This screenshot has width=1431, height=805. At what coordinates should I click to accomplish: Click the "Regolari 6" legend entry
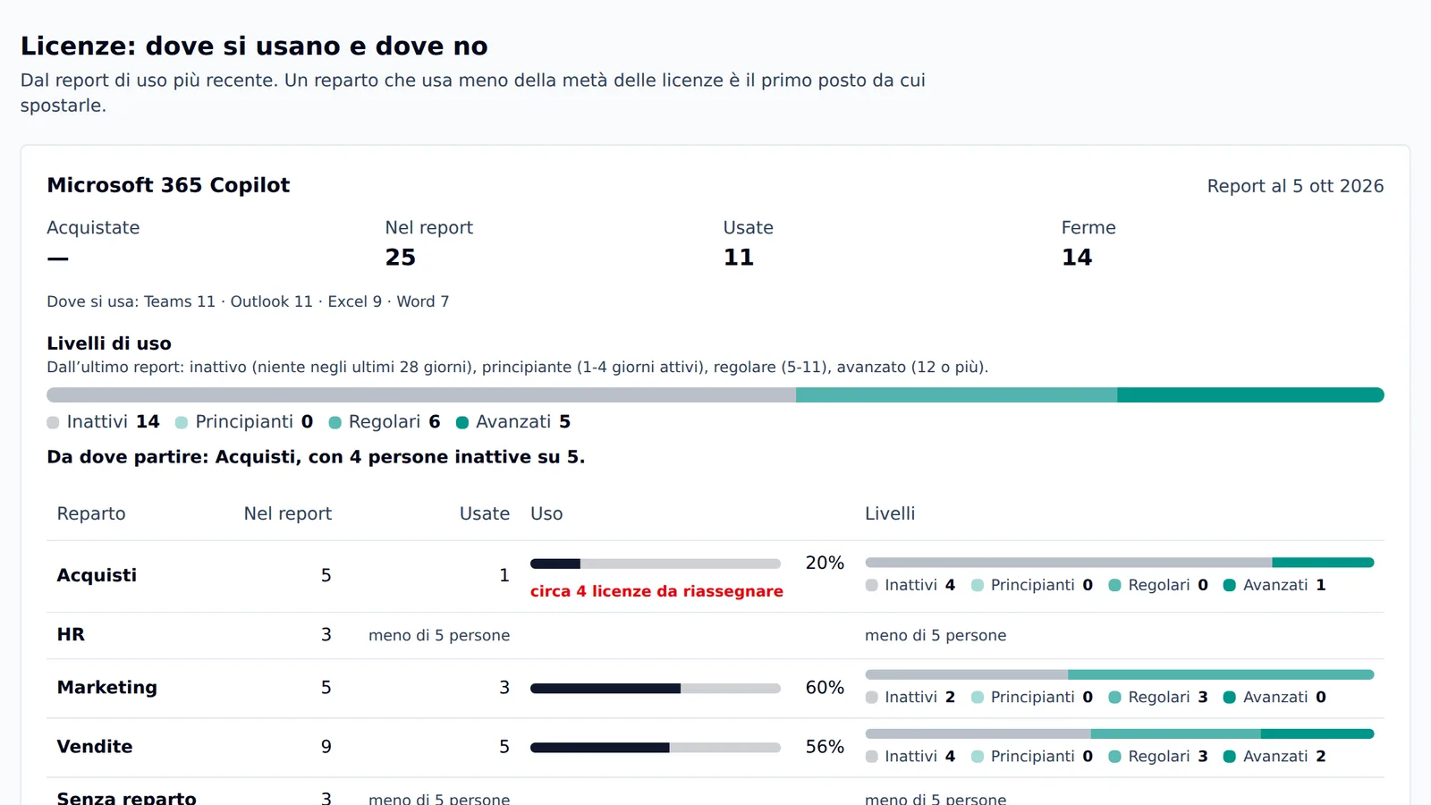(385, 421)
